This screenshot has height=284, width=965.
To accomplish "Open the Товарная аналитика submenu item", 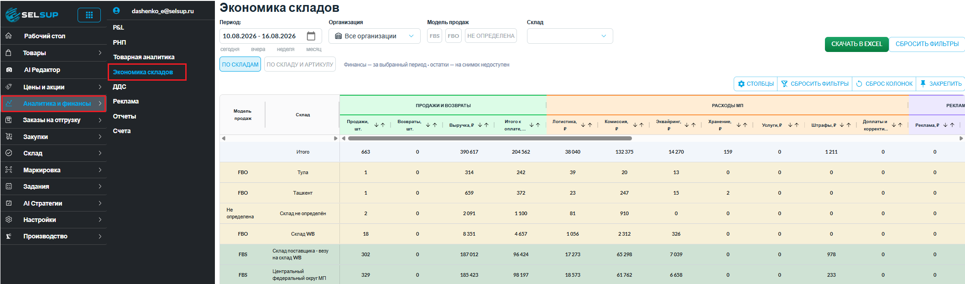I will pyautogui.click(x=144, y=57).
